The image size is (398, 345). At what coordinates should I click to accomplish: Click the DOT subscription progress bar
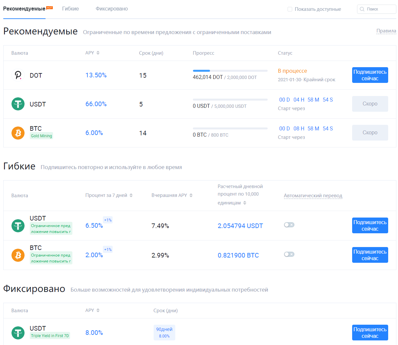coord(230,71)
